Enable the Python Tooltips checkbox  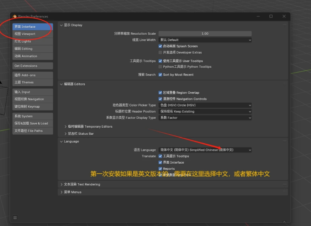click(x=160, y=67)
